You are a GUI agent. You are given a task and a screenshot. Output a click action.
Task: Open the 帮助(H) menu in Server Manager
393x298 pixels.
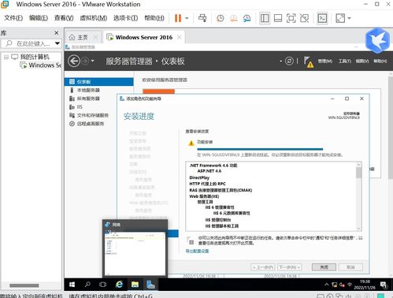380,61
